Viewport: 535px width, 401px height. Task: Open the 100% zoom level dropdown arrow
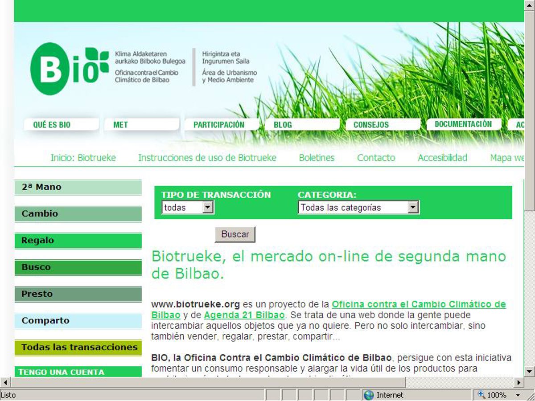[x=518, y=395]
